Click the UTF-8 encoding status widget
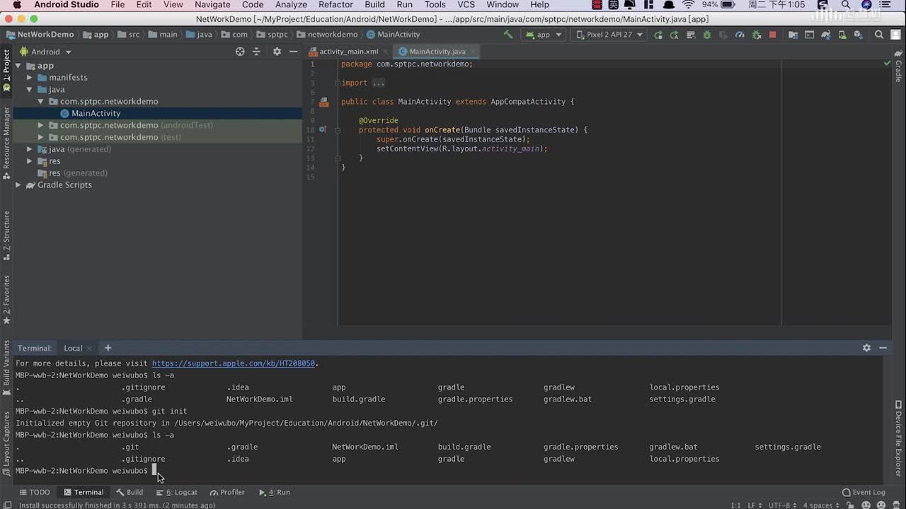The height and width of the screenshot is (509, 906). tap(784, 505)
